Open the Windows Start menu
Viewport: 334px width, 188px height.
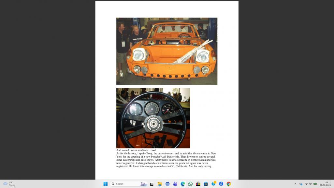105,184
